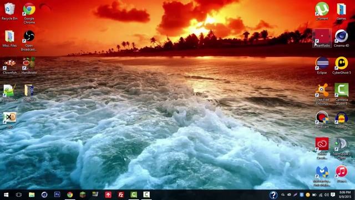Viewport: 355px width, 200px height.
Task: Launch the CyberGhost 5 shortcut
Action: click(x=342, y=66)
